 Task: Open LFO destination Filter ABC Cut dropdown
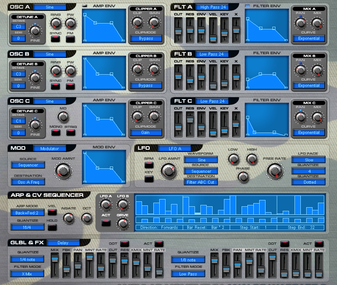click(x=201, y=182)
